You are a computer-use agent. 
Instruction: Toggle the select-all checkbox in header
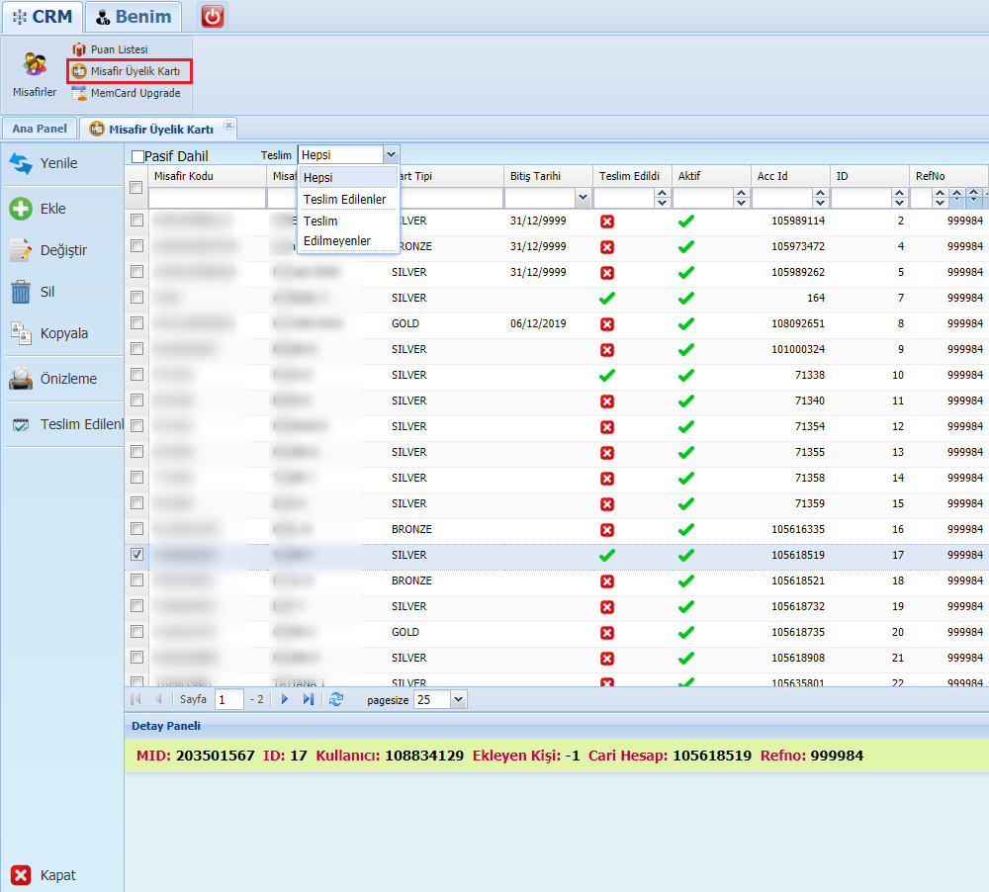[x=135, y=187]
